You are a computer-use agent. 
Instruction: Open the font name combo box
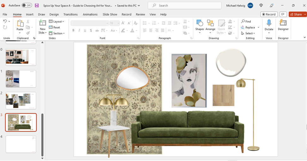[x=90, y=23]
